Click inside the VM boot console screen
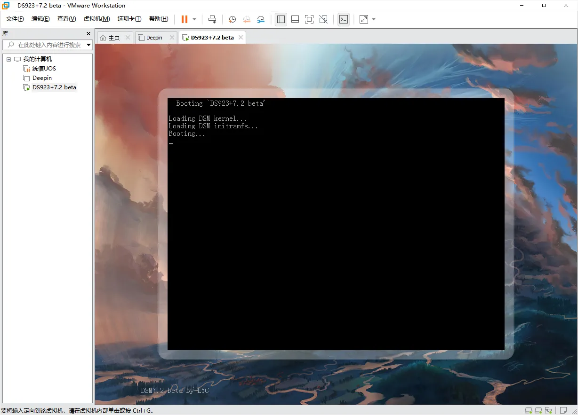This screenshot has height=415, width=578. (x=336, y=224)
